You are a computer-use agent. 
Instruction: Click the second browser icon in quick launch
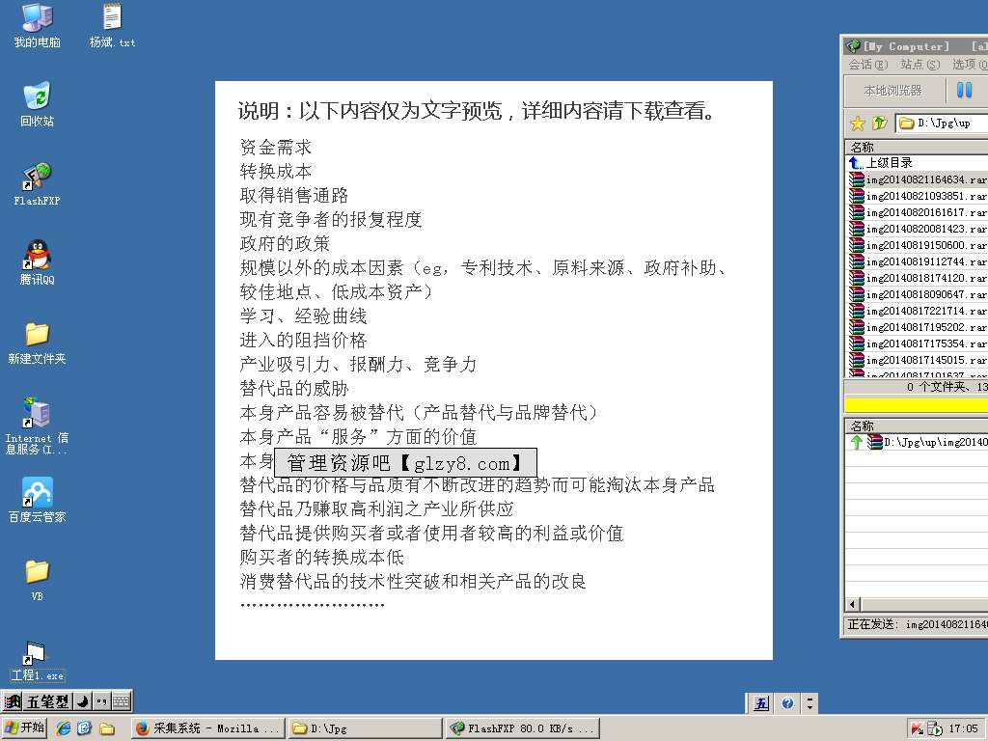click(x=85, y=728)
